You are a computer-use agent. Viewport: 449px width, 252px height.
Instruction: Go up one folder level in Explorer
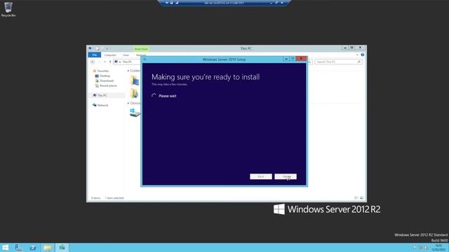[110, 62]
